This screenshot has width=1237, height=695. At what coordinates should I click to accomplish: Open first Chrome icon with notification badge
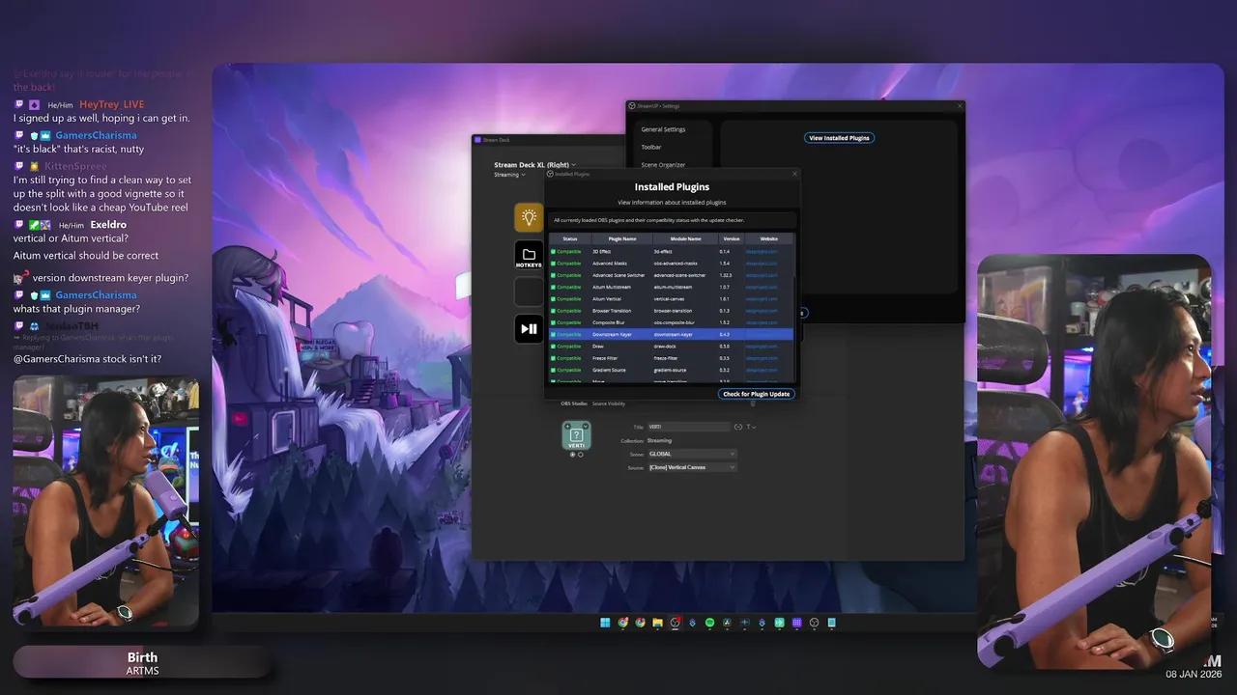point(623,623)
